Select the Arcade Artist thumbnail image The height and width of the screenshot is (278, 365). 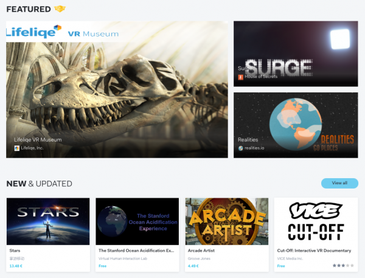tap(226, 221)
